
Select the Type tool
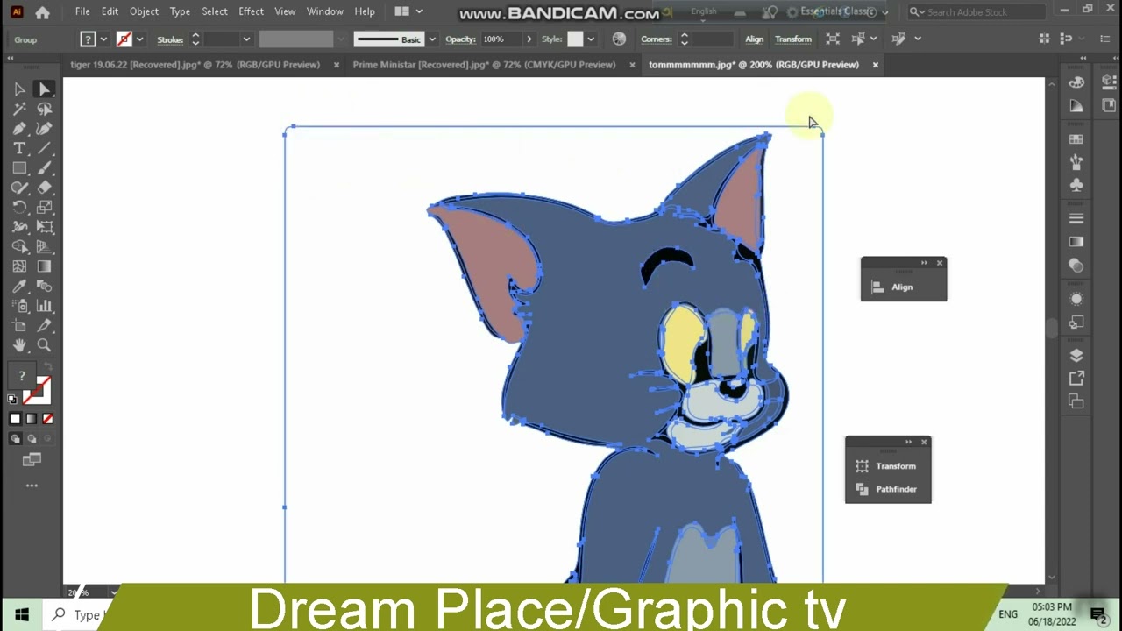(x=19, y=148)
